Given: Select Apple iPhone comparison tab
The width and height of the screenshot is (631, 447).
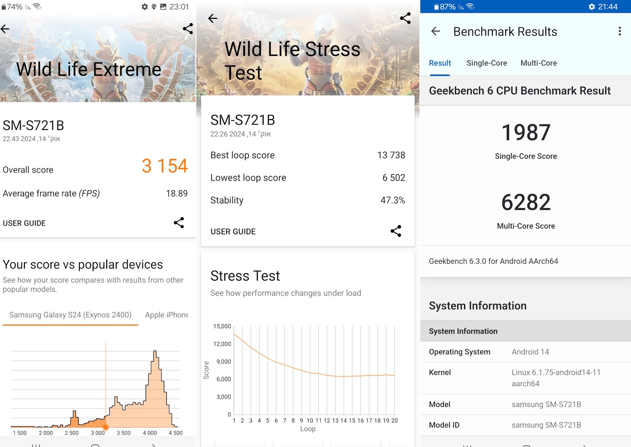Looking at the screenshot, I should (166, 315).
